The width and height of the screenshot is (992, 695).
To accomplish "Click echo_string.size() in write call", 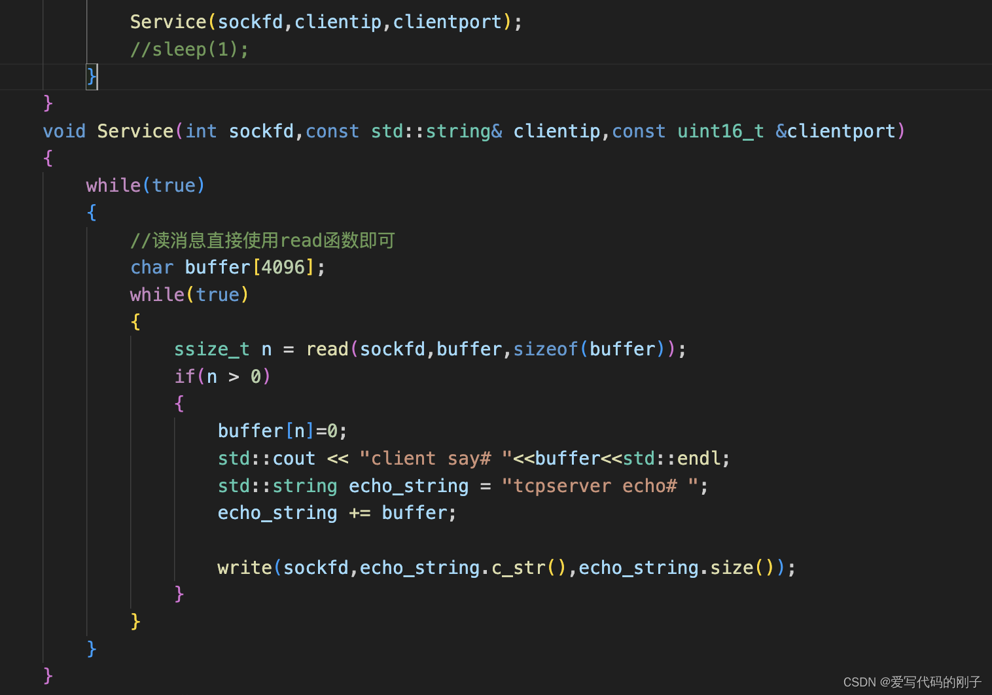I will [x=677, y=568].
